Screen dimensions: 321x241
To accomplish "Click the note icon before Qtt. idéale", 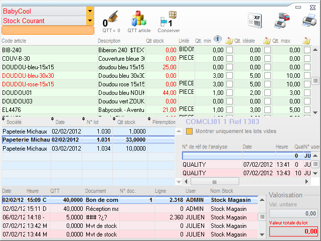I will click(x=229, y=41).
